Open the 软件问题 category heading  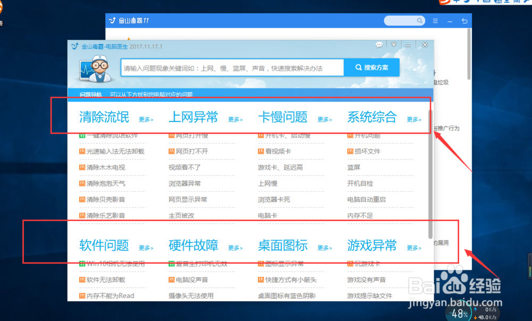tap(104, 245)
